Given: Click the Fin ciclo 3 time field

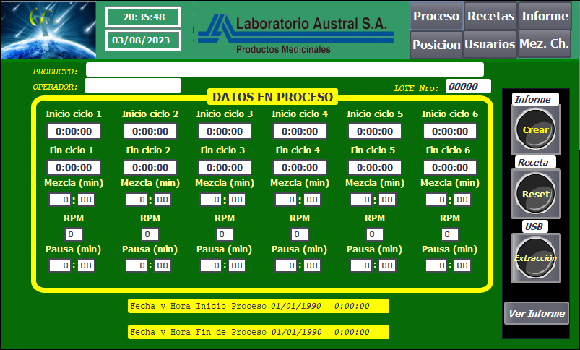Looking at the screenshot, I should [x=225, y=168].
